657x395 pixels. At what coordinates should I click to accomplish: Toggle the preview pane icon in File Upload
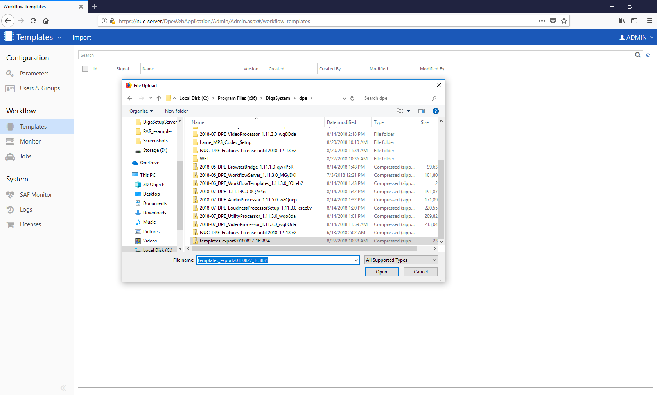[421, 111]
